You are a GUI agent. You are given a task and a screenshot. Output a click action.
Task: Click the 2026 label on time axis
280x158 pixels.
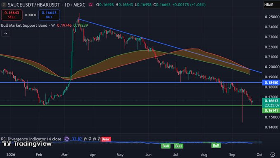[11, 155]
